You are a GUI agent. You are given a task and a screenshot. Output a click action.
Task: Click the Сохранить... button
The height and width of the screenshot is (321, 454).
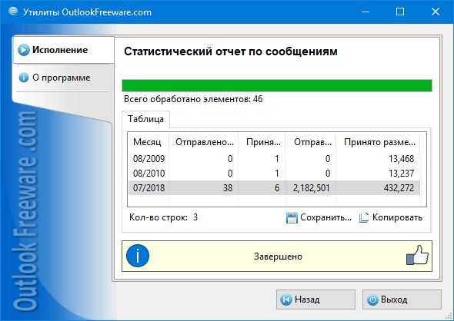319,217
